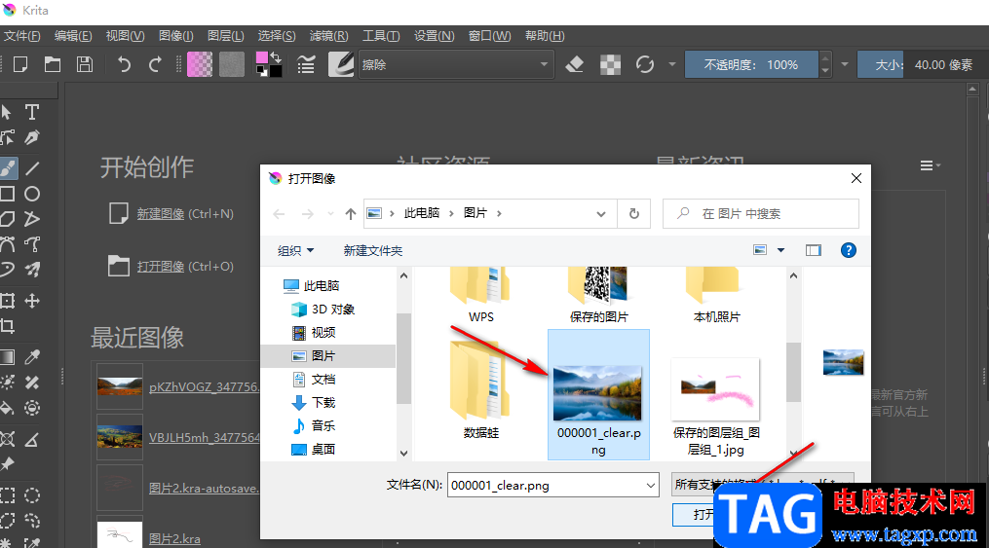Select the measure angle tool
Screen dimensions: 989x548
click(x=31, y=439)
